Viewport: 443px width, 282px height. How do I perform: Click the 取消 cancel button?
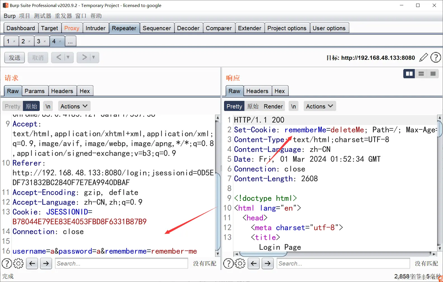point(38,58)
